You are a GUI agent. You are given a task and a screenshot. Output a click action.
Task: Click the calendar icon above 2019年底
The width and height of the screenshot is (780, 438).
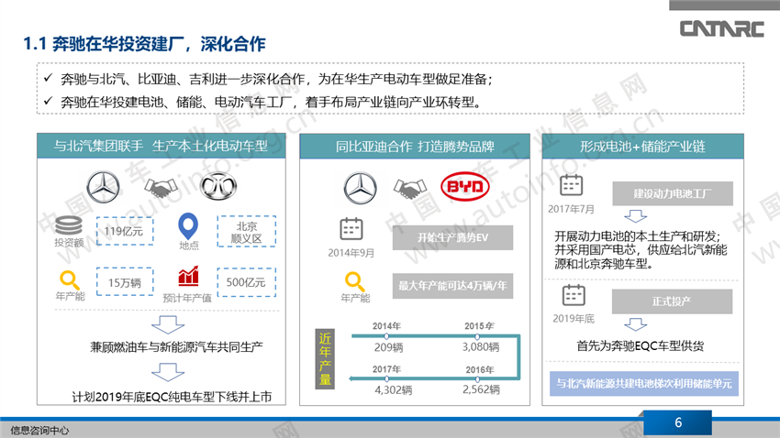[x=574, y=295]
